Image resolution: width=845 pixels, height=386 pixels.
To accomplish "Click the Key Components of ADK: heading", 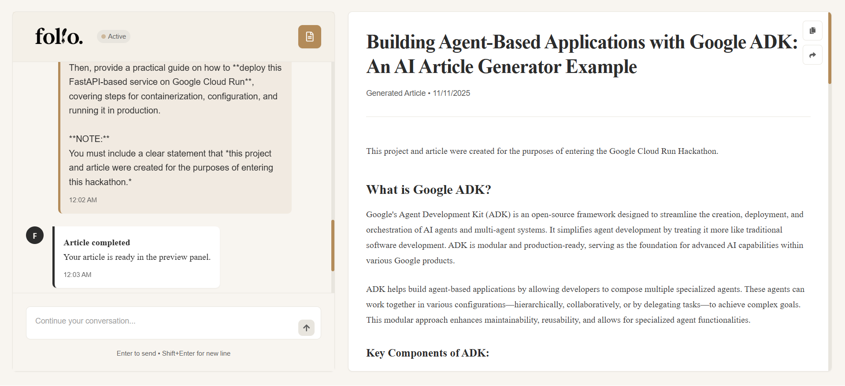I will [427, 353].
